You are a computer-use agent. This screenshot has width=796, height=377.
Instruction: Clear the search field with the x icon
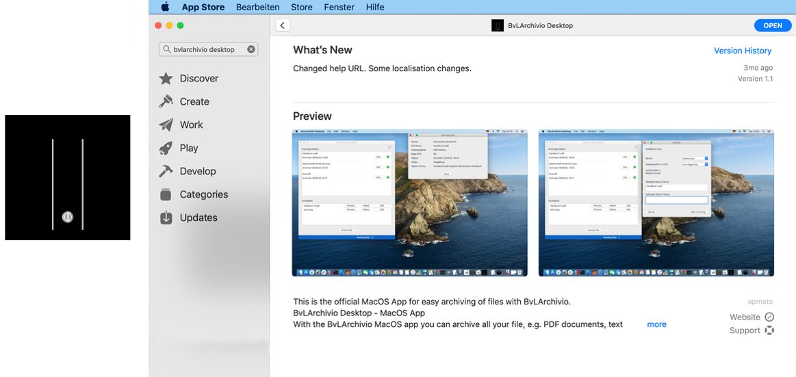click(x=251, y=49)
